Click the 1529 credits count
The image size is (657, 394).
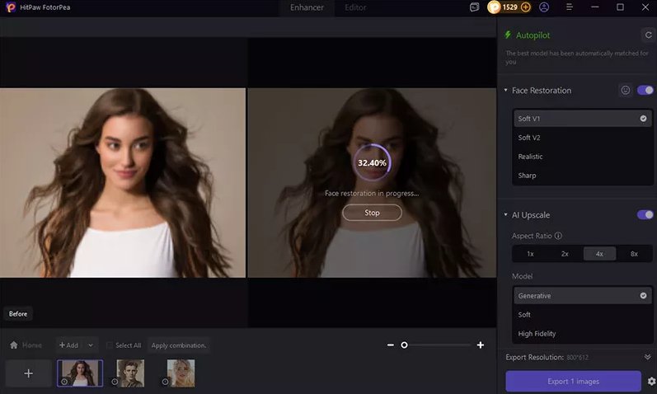click(510, 7)
